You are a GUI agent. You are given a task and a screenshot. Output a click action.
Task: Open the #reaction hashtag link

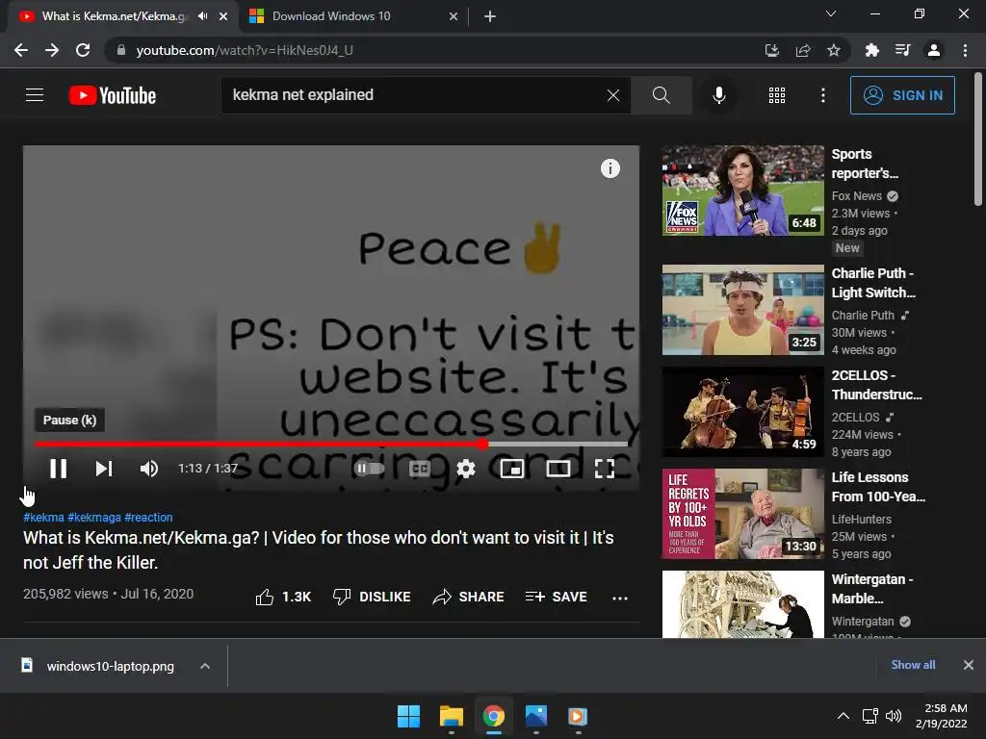148,517
